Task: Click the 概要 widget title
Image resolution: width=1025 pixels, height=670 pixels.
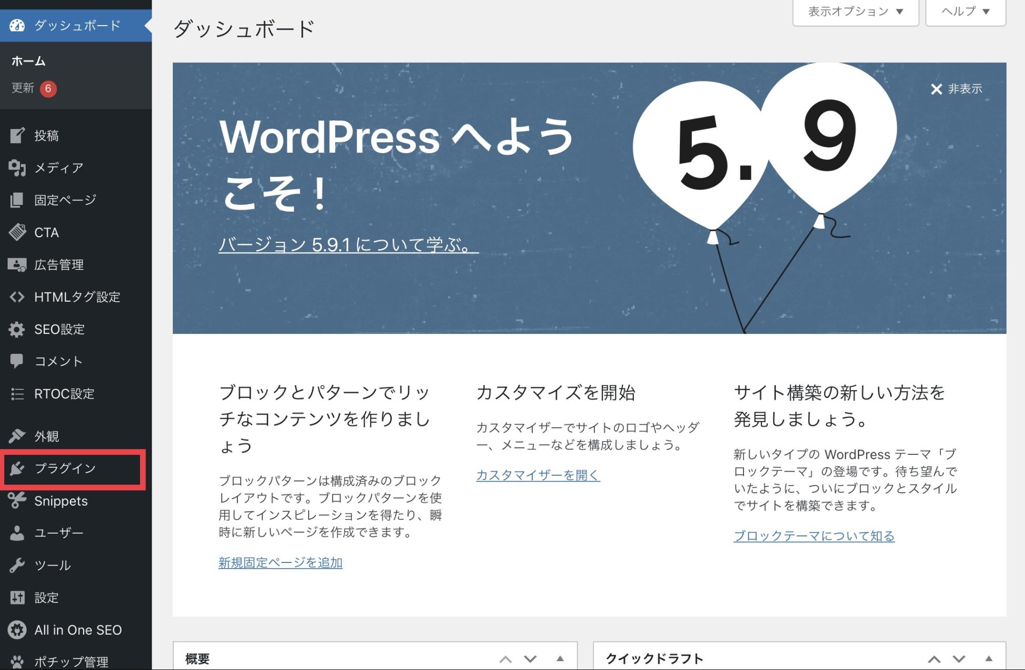Action: point(197,659)
